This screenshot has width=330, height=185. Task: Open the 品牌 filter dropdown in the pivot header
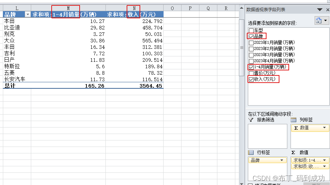coord(28,14)
